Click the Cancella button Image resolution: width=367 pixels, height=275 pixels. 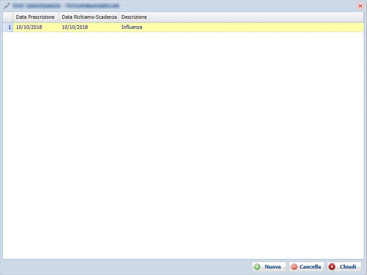coord(307,267)
